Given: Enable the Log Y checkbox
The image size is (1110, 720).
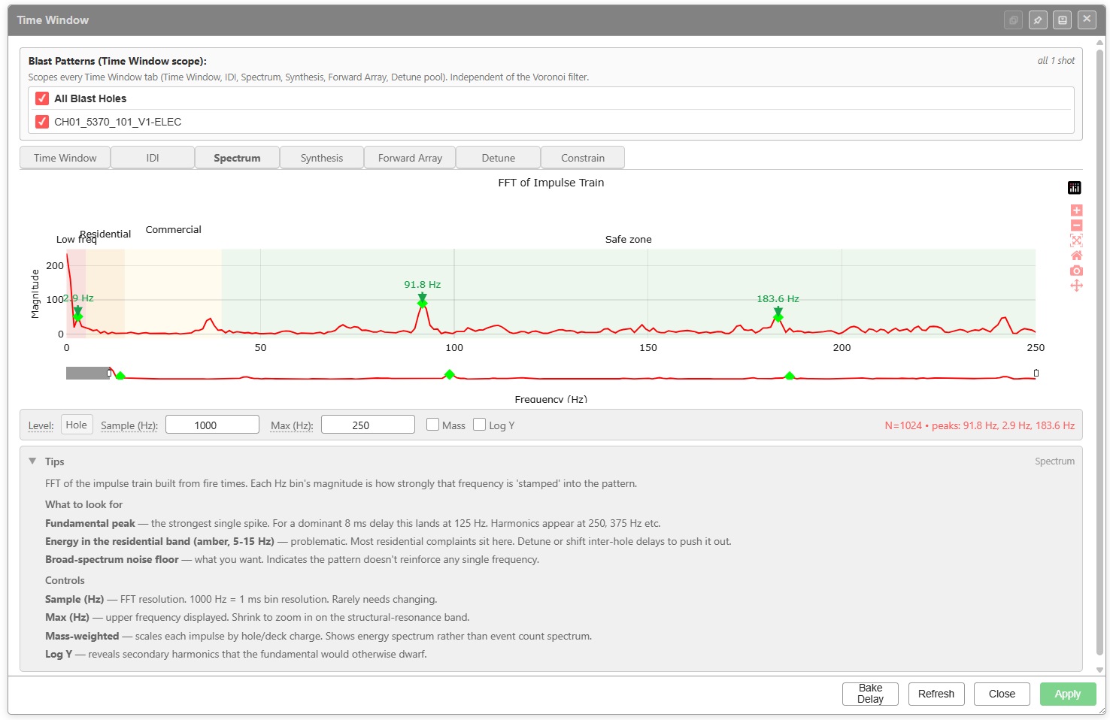Looking at the screenshot, I should click(x=479, y=425).
